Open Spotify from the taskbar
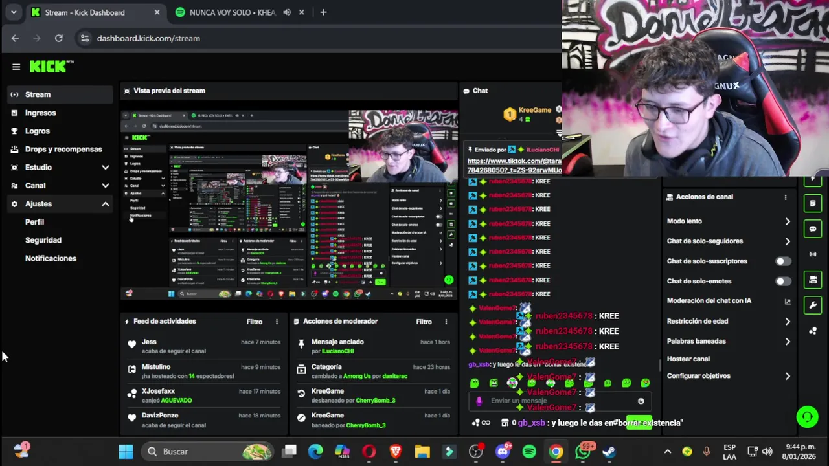Image resolution: width=829 pixels, height=466 pixels. click(x=529, y=451)
